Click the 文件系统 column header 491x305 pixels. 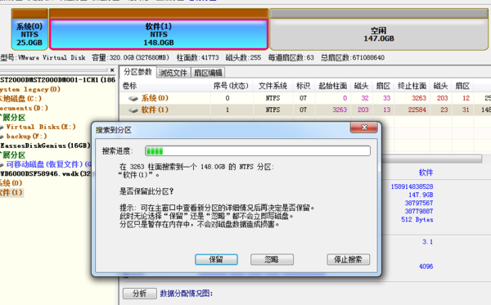[273, 86]
